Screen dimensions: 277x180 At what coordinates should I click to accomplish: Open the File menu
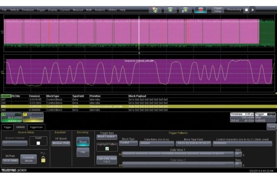(x=4, y=10)
